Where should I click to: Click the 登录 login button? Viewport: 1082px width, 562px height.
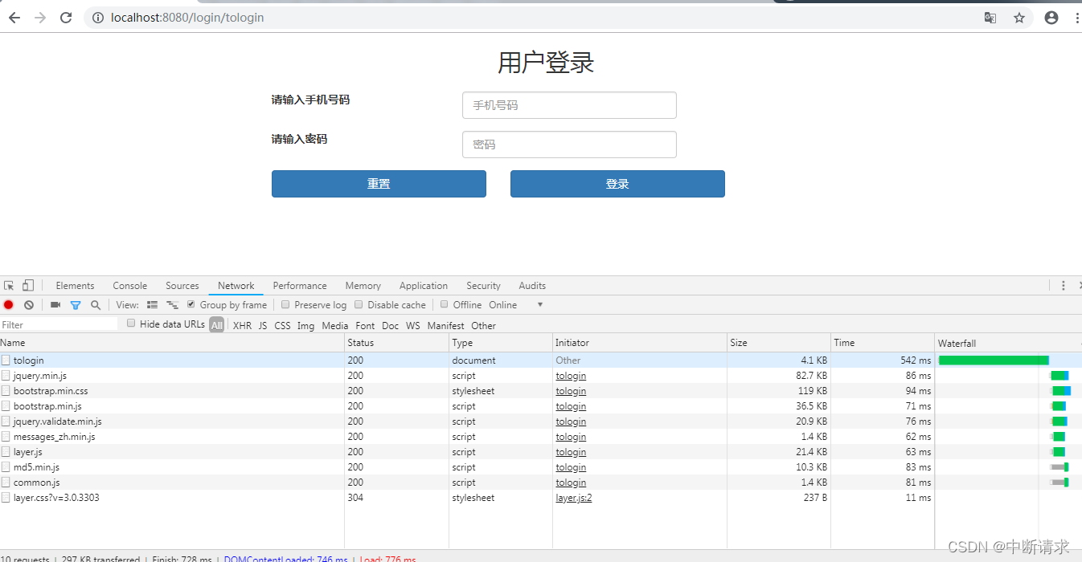[617, 184]
